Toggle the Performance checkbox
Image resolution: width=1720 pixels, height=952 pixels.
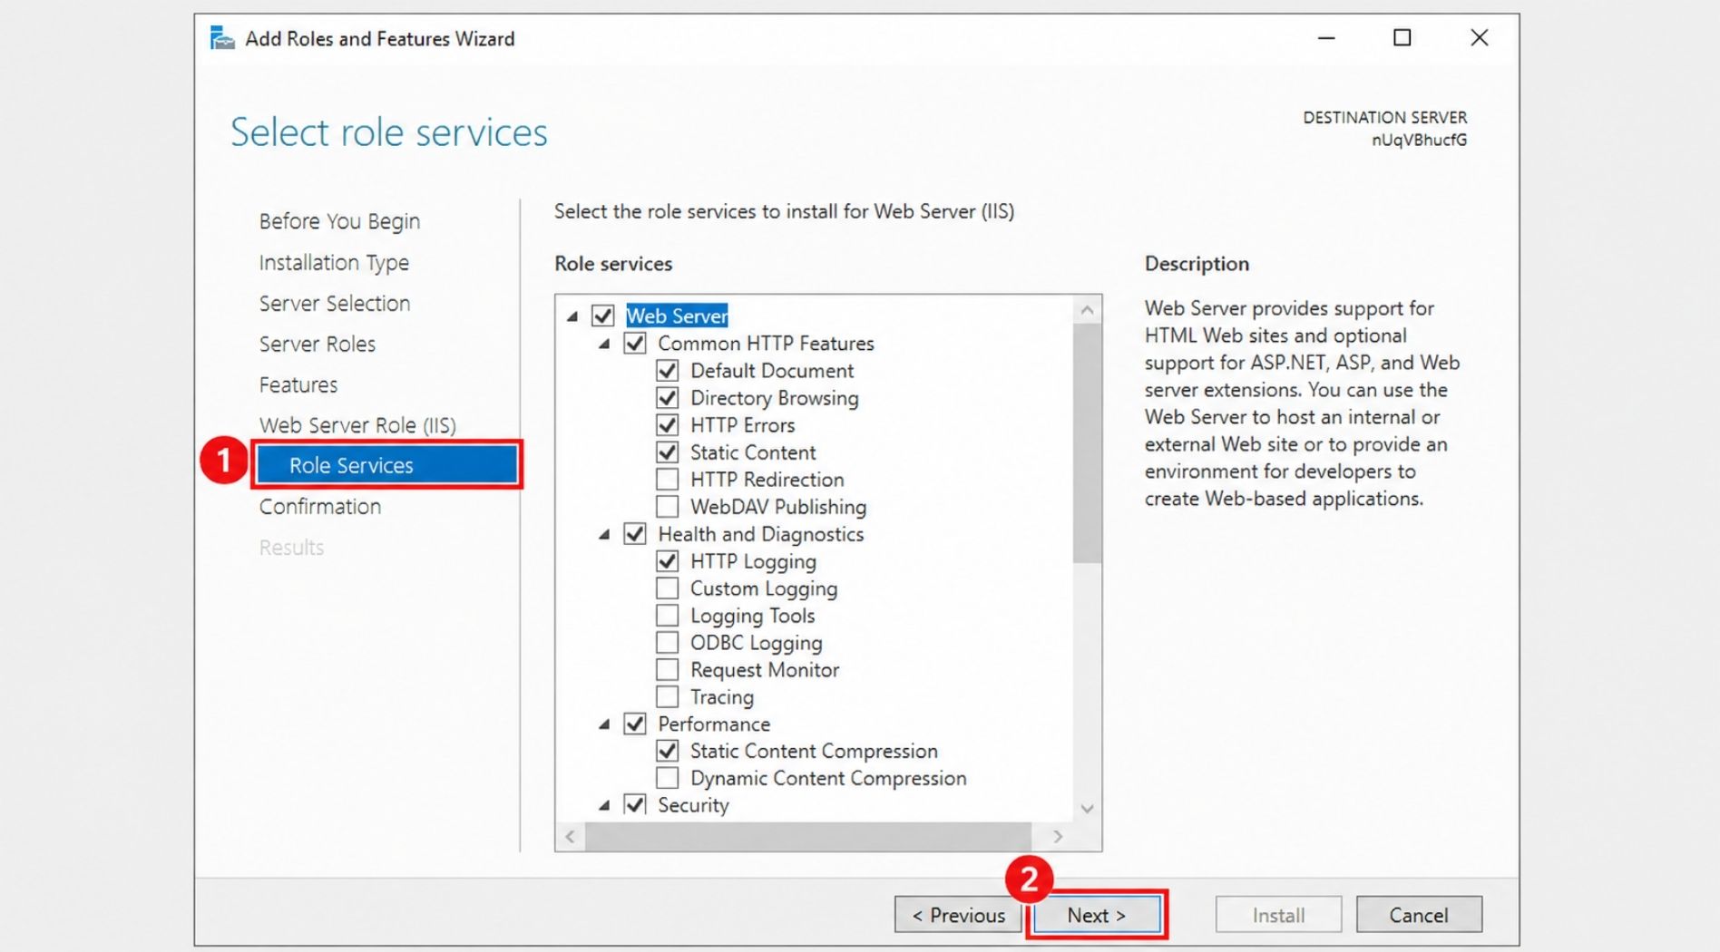pos(635,724)
